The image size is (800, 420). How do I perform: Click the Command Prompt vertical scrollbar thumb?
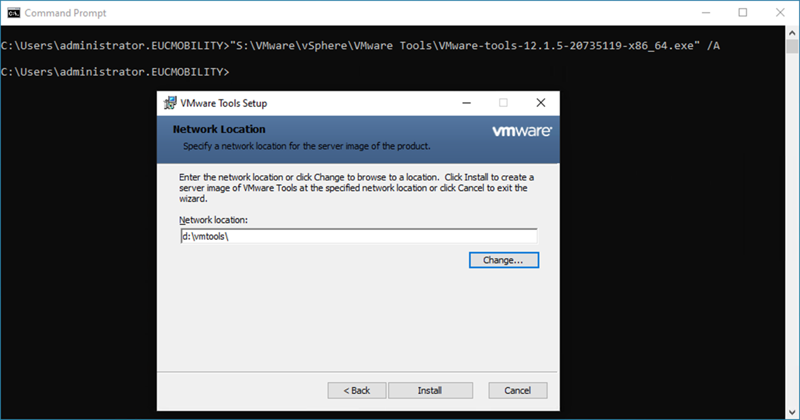[793, 46]
